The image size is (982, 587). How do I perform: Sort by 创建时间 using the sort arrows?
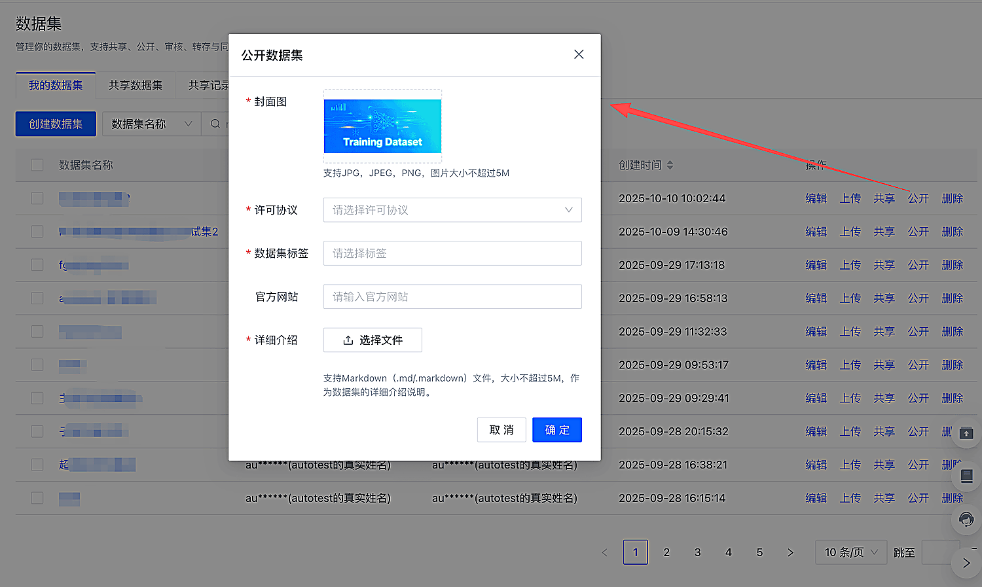coord(670,166)
